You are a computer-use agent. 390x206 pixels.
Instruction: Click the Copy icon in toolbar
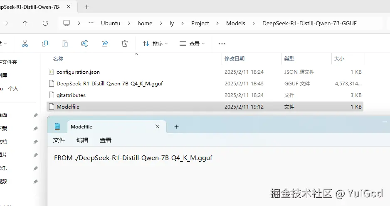coord(45,44)
